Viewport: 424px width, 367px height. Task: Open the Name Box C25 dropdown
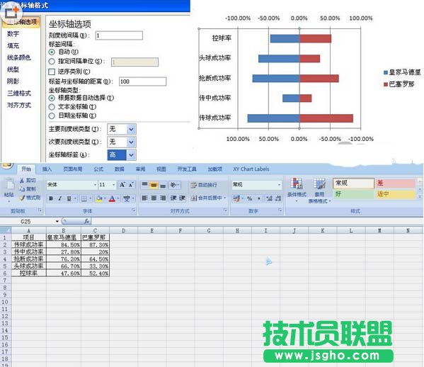tap(57, 221)
